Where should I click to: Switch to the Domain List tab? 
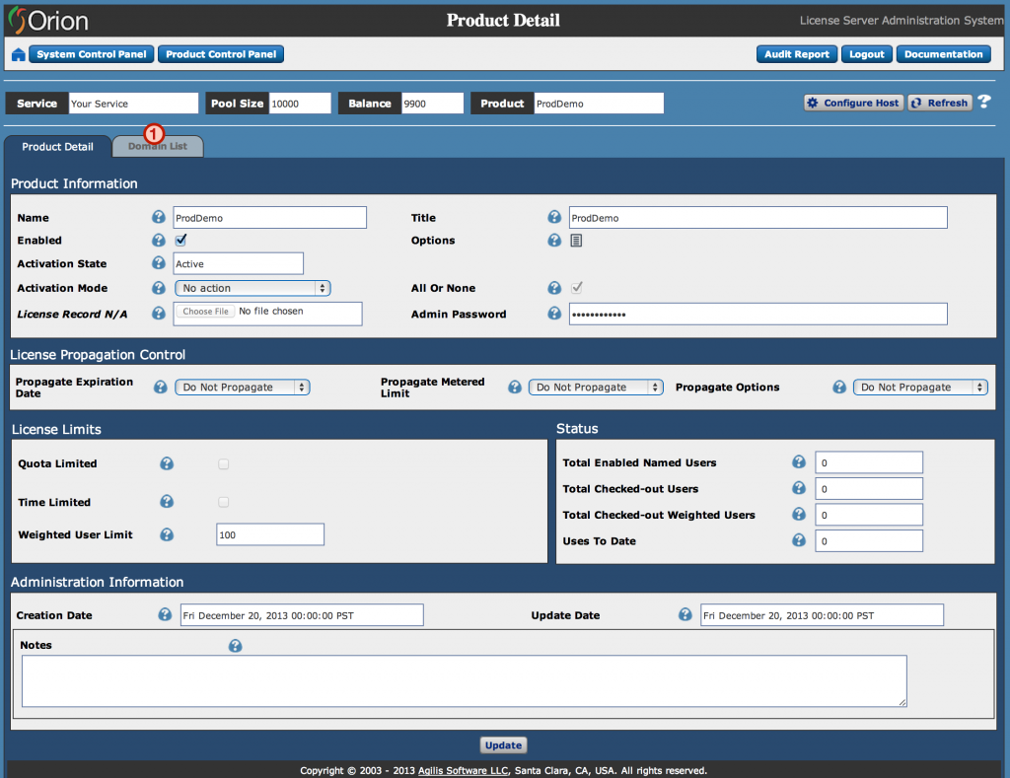tap(158, 147)
